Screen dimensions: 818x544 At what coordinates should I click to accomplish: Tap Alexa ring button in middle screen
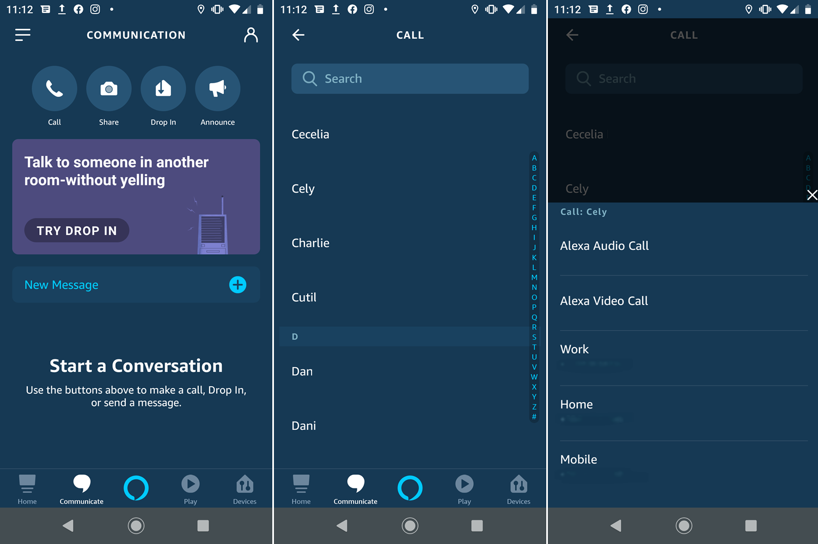tap(410, 488)
